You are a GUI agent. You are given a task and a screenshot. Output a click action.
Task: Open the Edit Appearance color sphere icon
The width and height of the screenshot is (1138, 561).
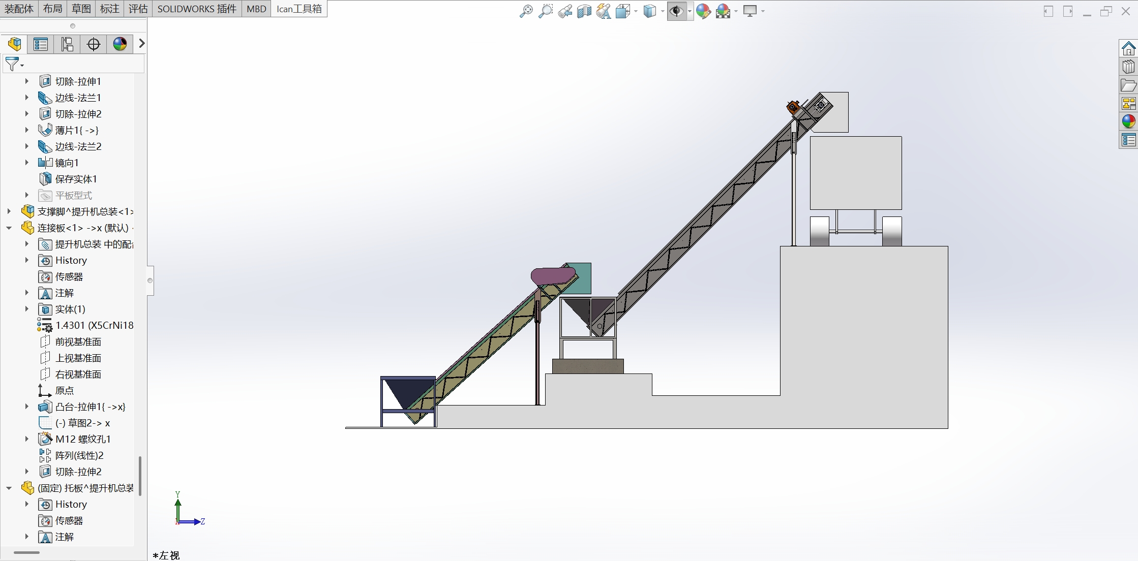[x=703, y=11]
